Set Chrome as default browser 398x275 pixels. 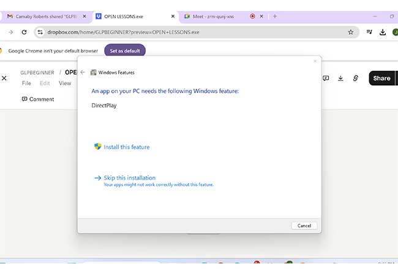point(125,51)
